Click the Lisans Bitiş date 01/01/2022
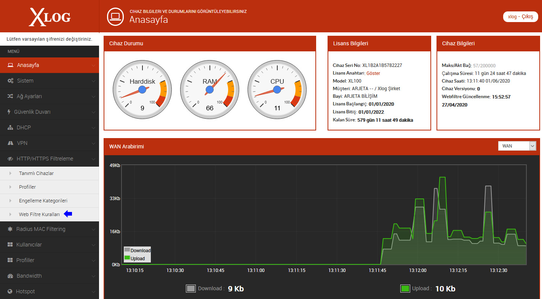 coord(371,112)
